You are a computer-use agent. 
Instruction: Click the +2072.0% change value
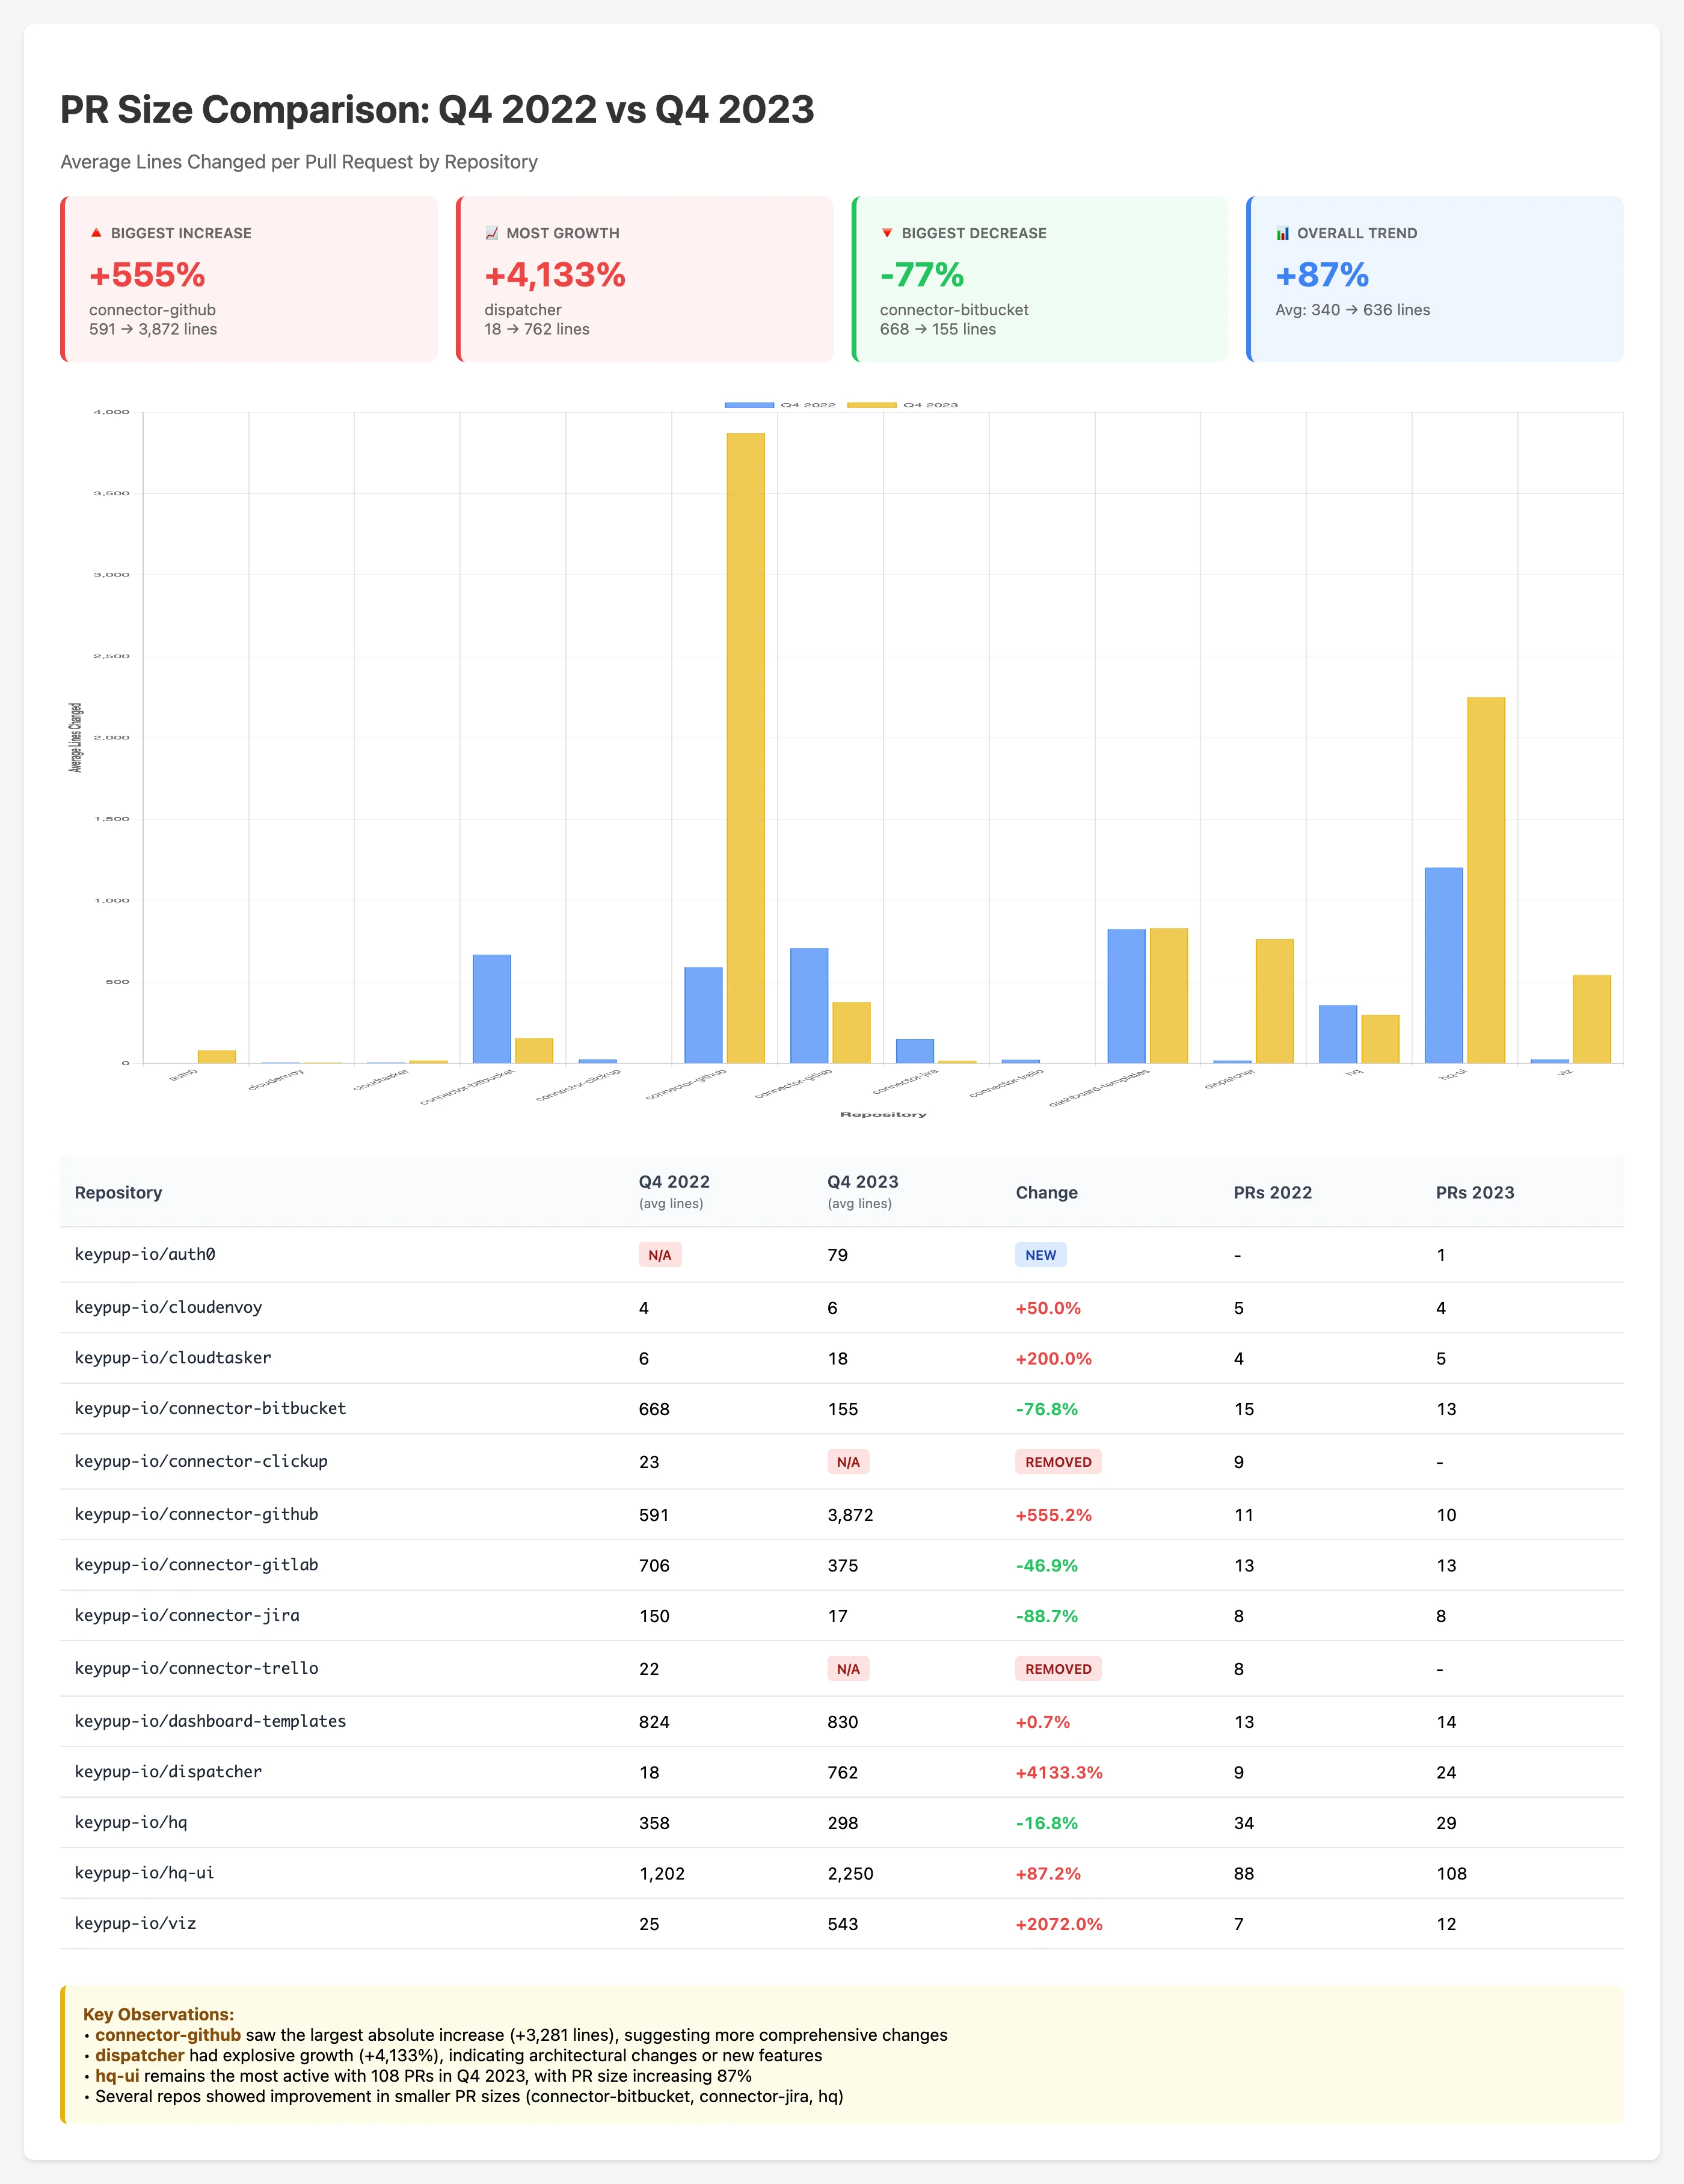pyautogui.click(x=1059, y=1924)
